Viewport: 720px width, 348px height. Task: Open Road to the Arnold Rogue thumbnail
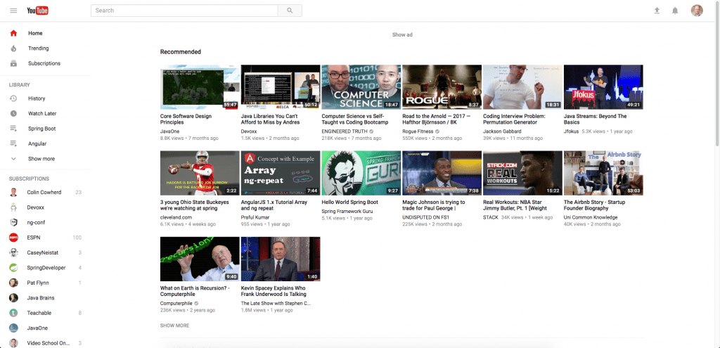coord(442,86)
